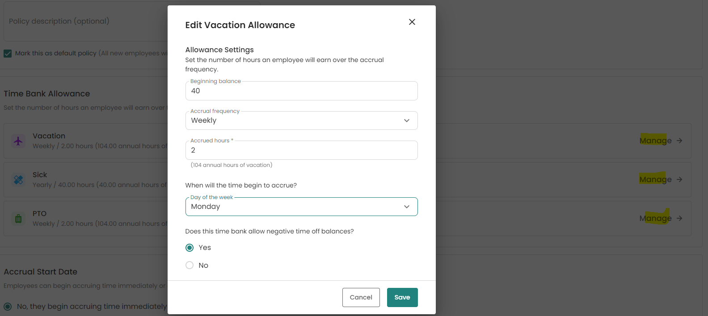Expand the Day of the week dropdown
The image size is (708, 316).
301,207
